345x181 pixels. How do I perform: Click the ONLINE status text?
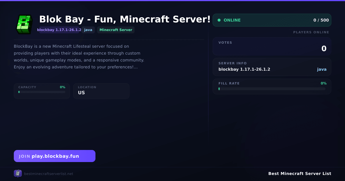click(232, 20)
